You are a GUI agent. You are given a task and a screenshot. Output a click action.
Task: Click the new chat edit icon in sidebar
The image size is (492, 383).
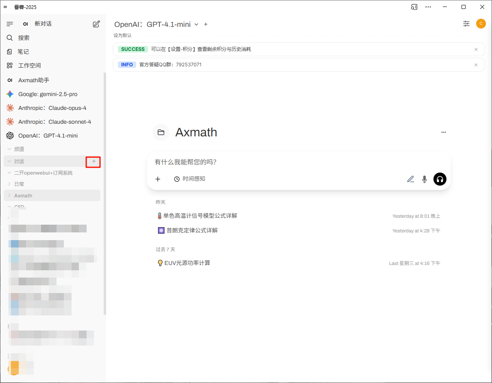click(x=96, y=24)
